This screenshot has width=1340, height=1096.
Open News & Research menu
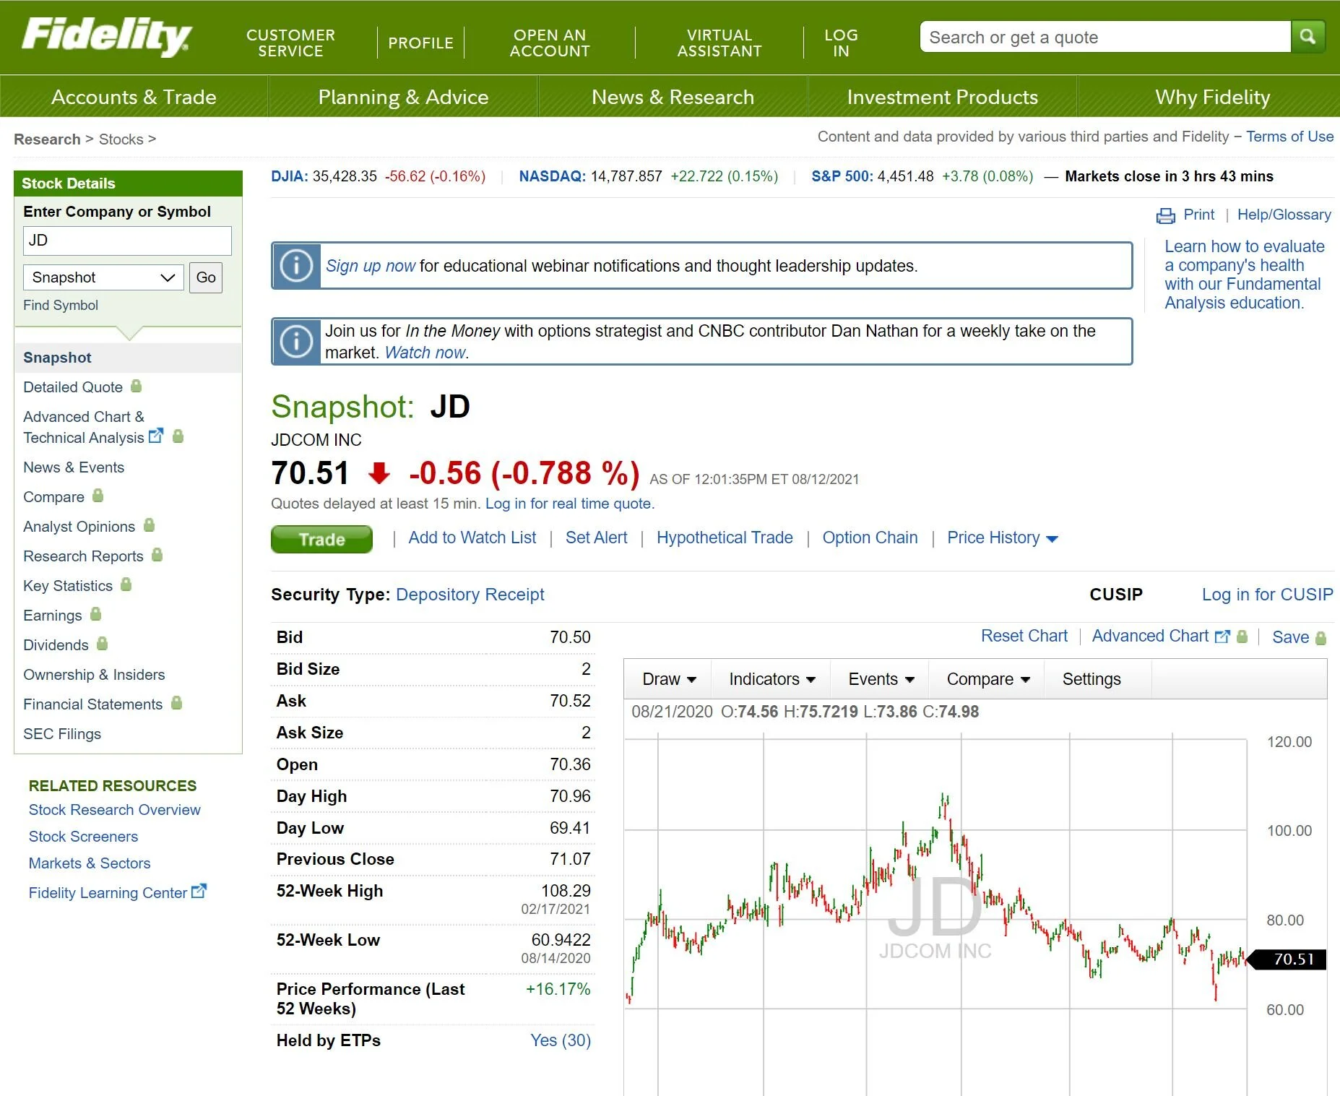point(673,97)
